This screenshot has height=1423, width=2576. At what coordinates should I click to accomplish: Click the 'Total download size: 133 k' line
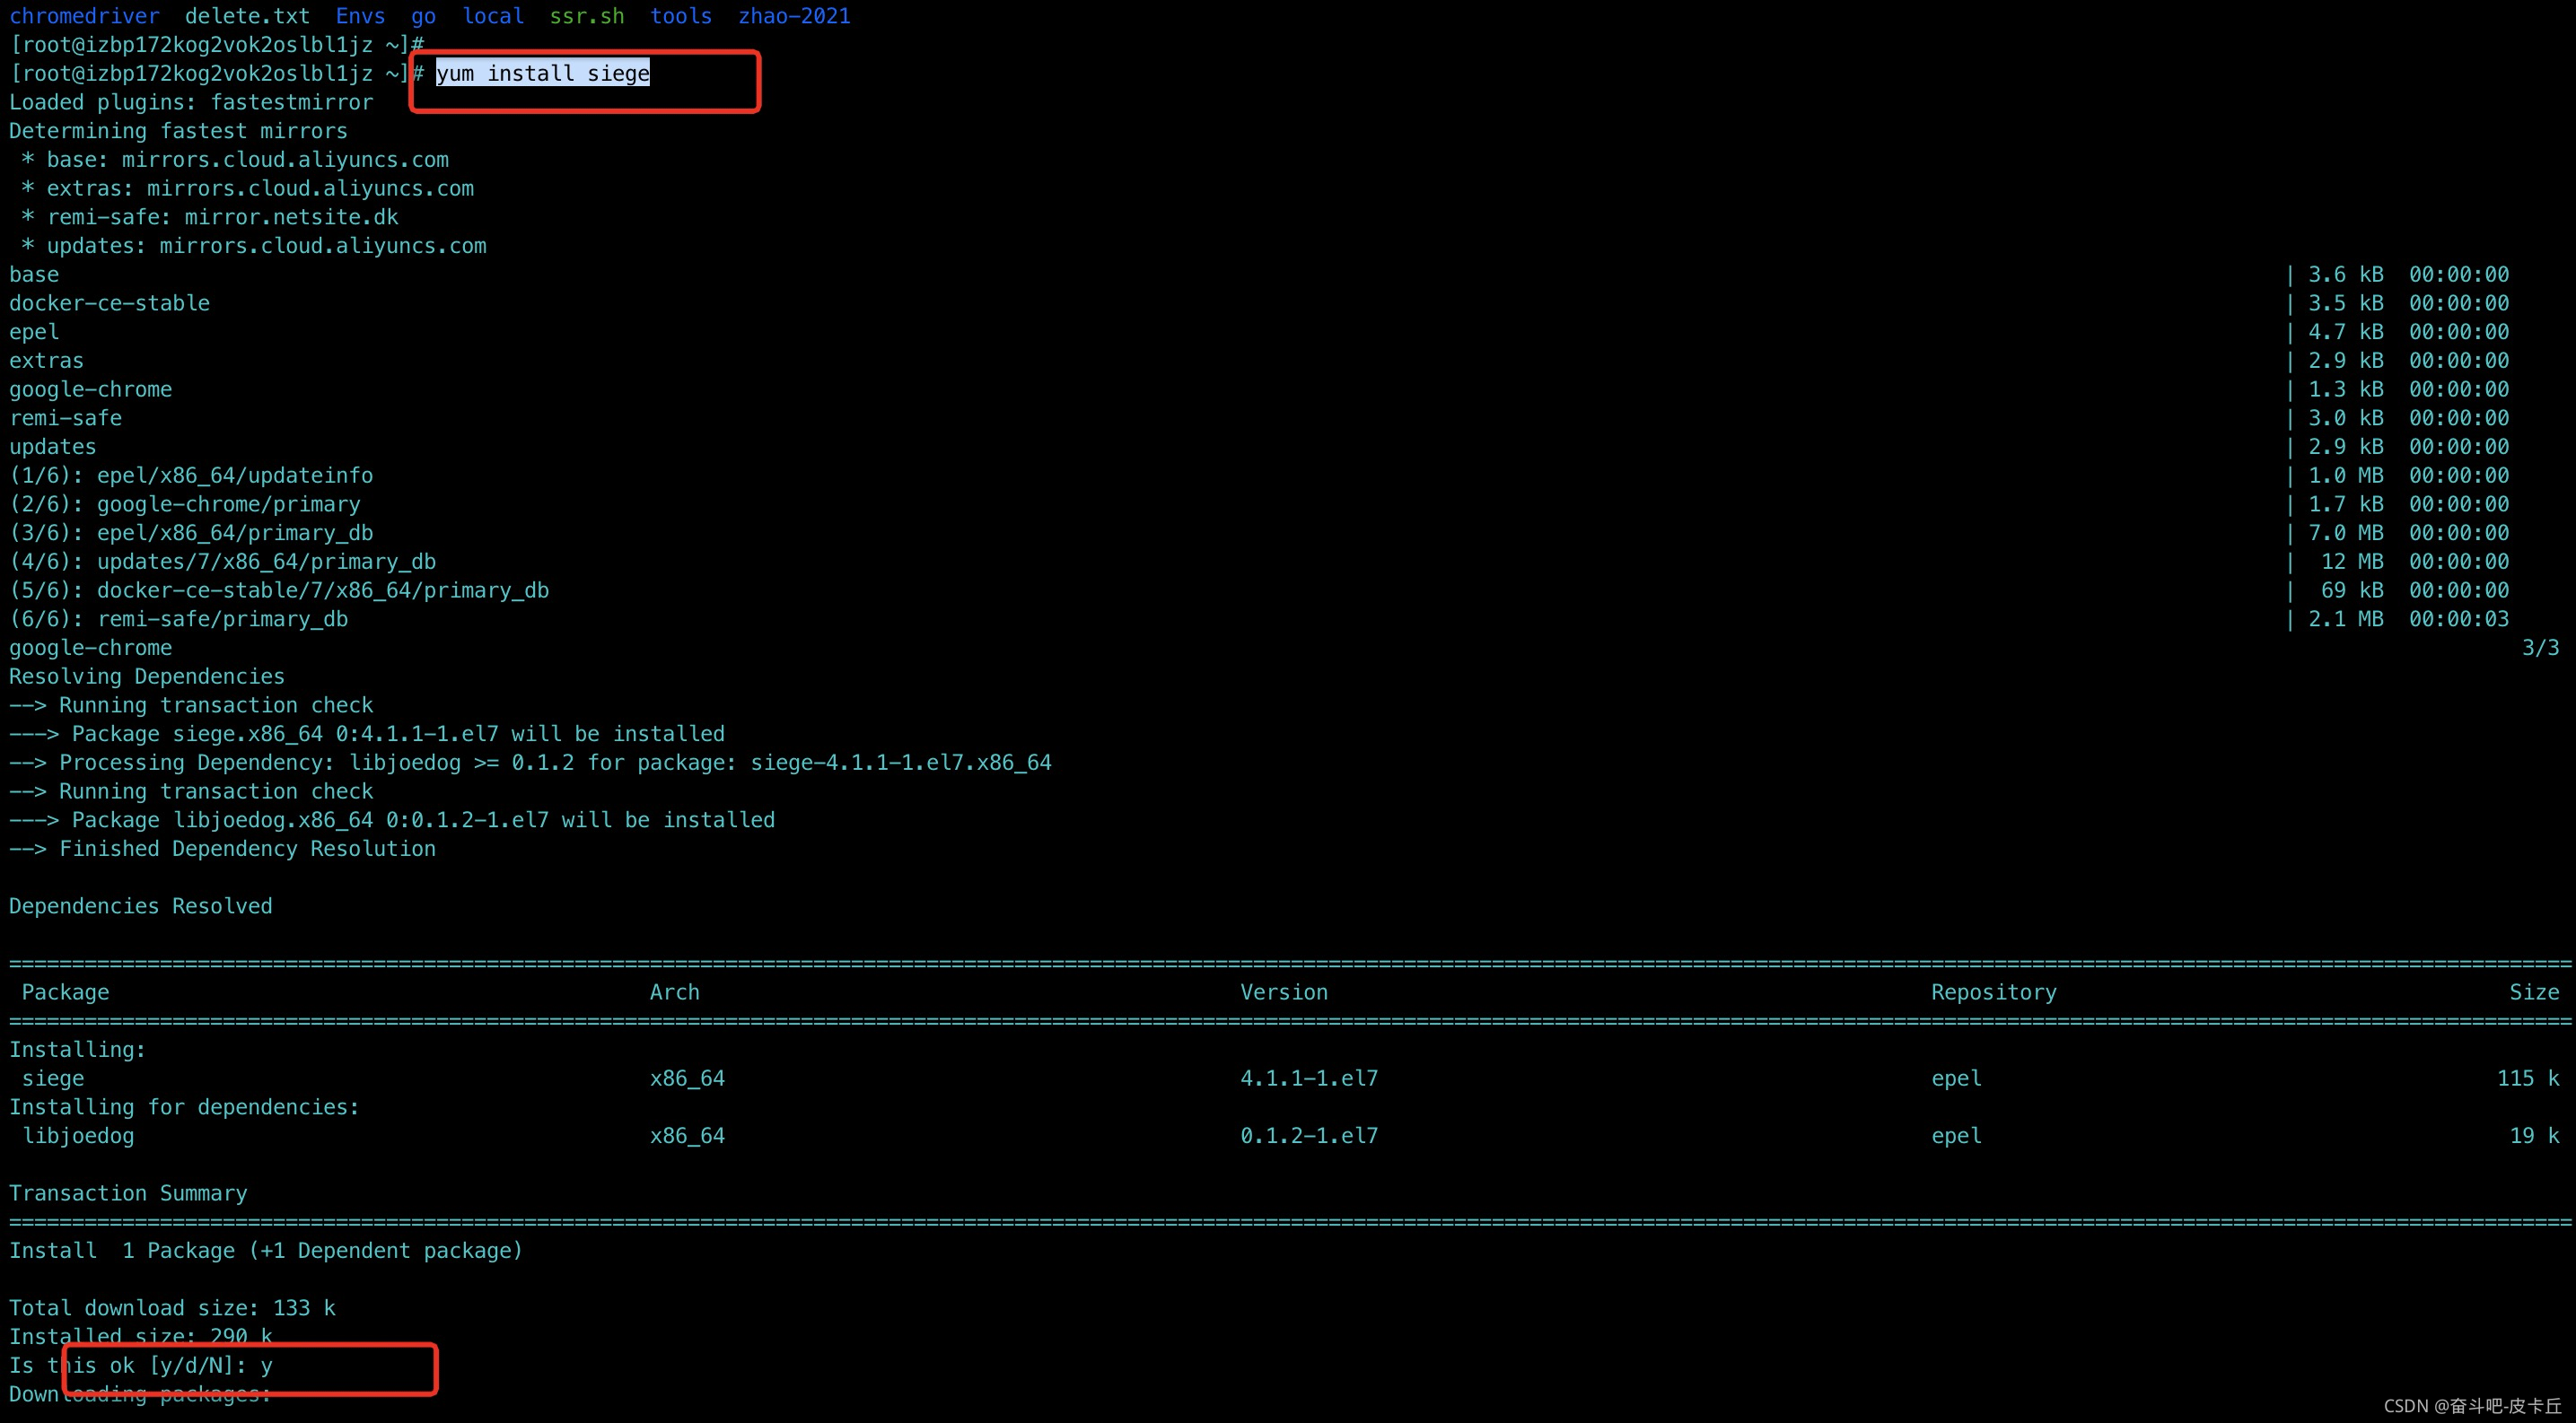click(x=172, y=1308)
